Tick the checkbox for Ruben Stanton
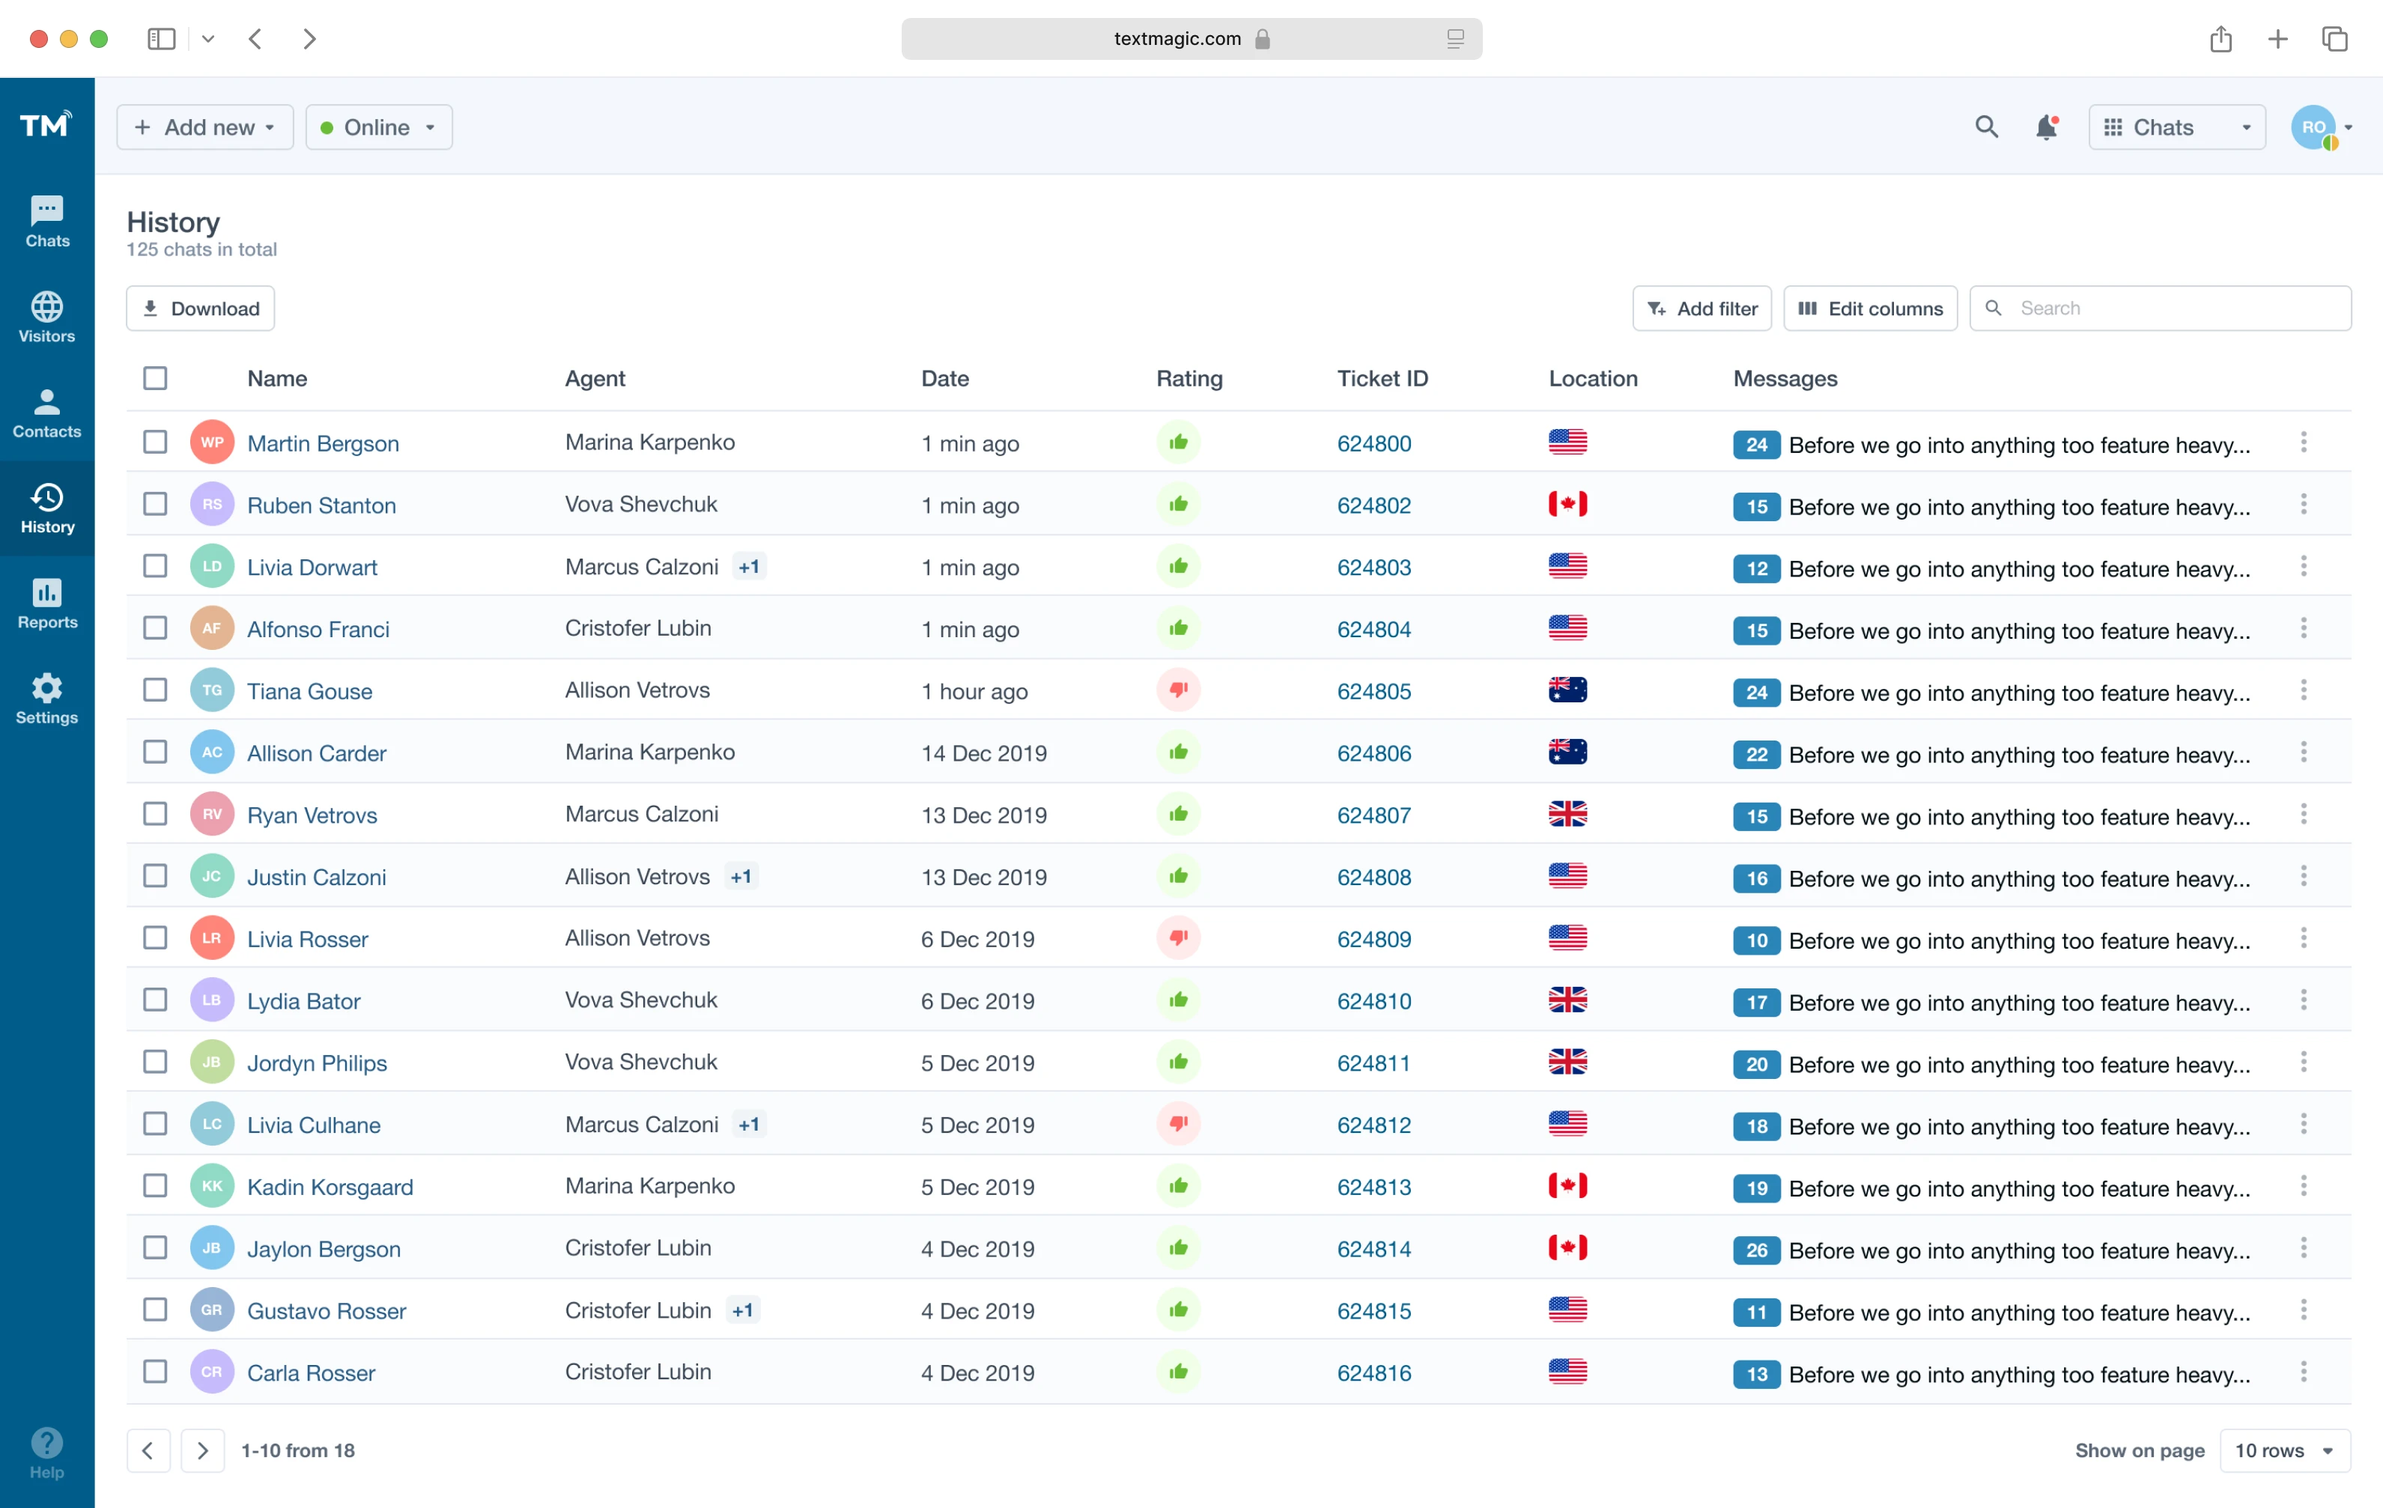 pos(155,504)
